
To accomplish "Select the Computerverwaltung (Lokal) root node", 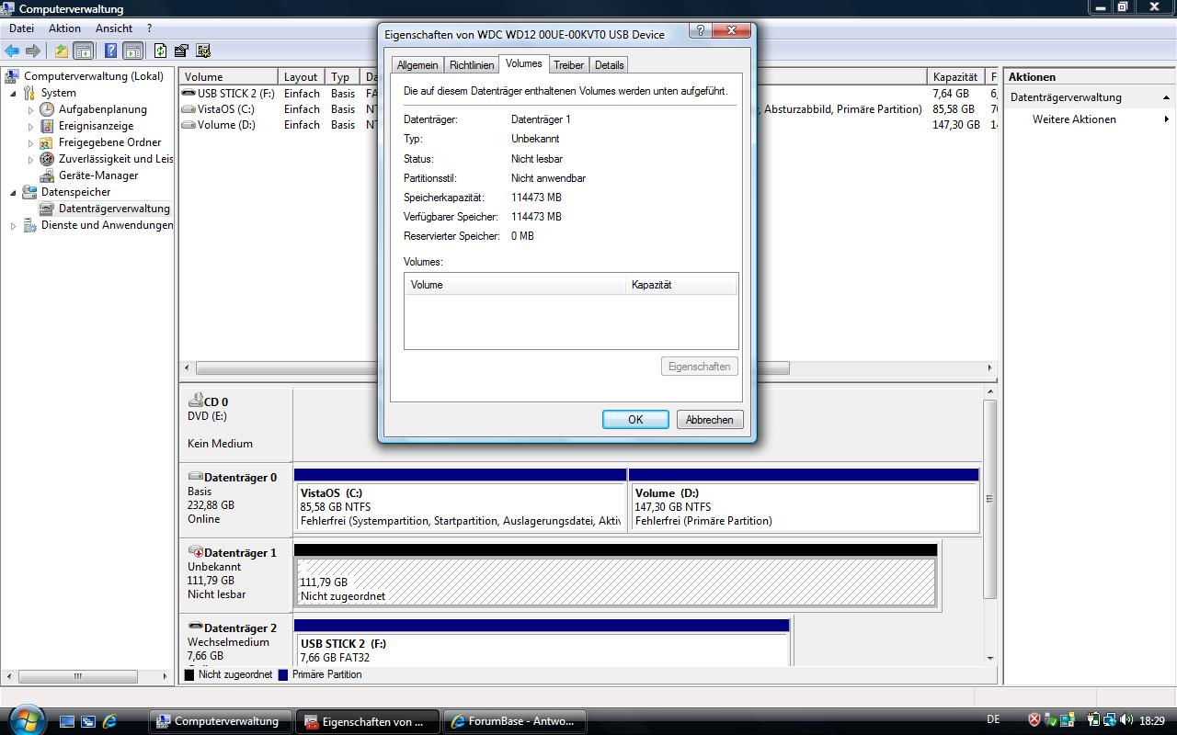I will [x=94, y=76].
